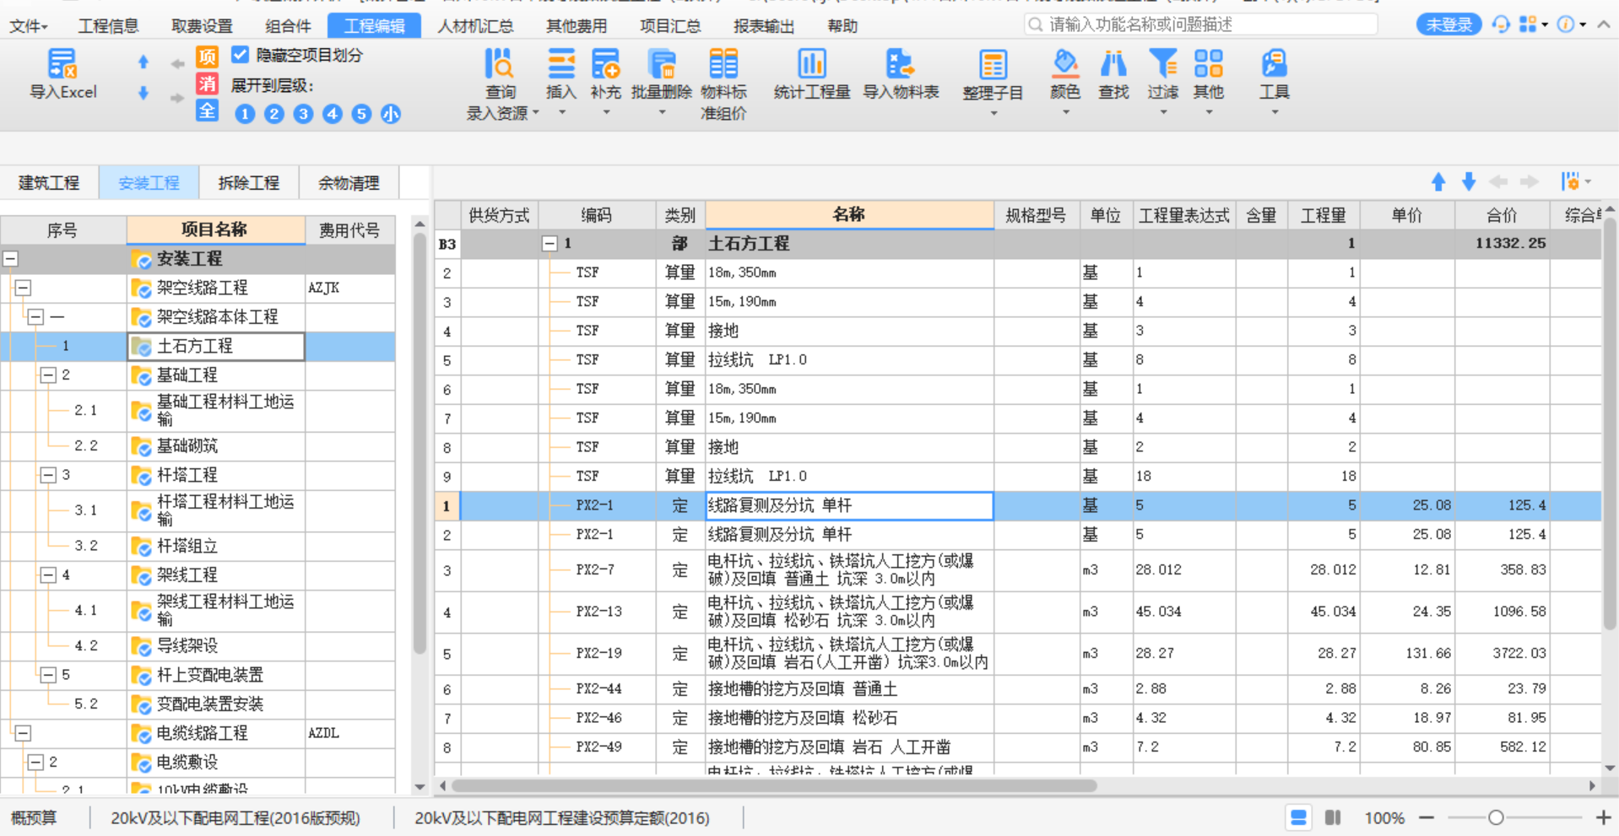
Task: Click the 插入 insert icon
Action: pos(560,63)
